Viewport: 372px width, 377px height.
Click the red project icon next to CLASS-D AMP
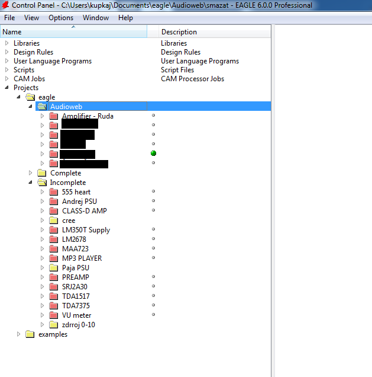pos(53,211)
